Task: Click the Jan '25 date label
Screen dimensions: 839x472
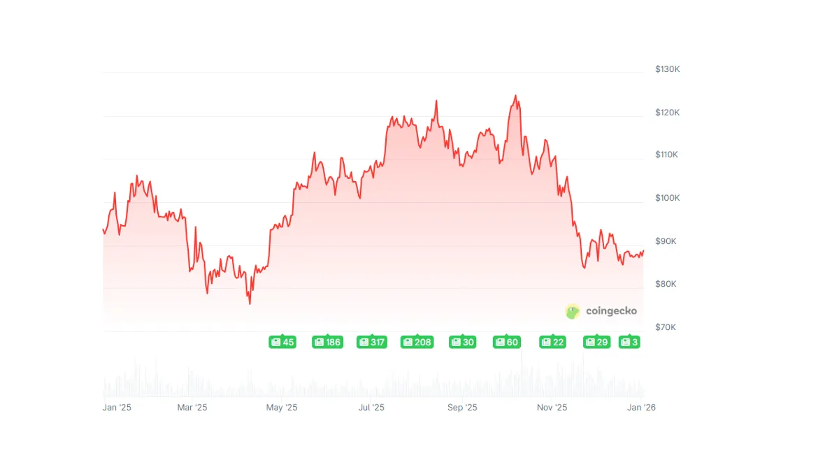Action: [117, 408]
